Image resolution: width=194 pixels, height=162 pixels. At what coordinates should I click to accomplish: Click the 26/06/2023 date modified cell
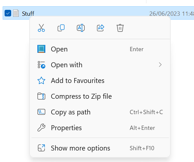pos(171,13)
